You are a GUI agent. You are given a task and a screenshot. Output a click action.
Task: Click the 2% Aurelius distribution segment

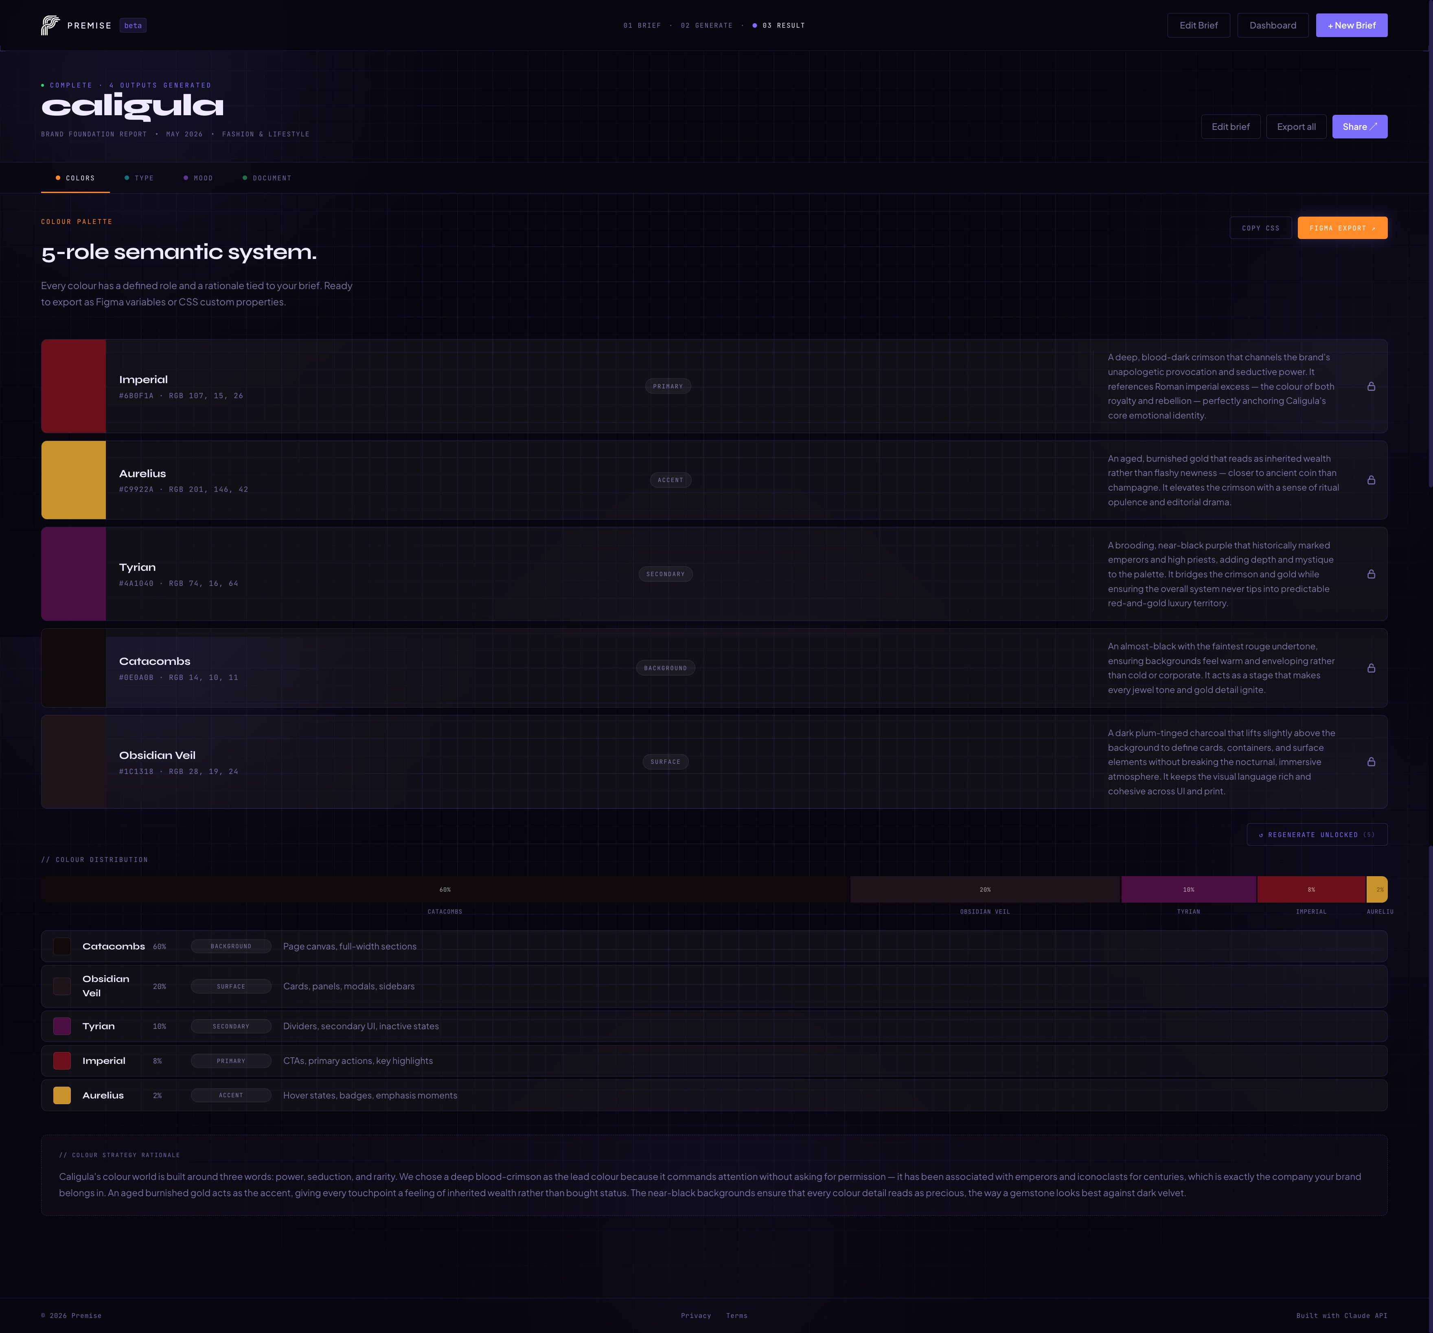(1377, 890)
